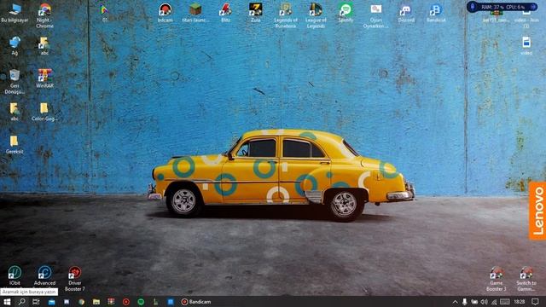
Task: Switch to the Bandicam taskbar window
Action: click(x=196, y=302)
